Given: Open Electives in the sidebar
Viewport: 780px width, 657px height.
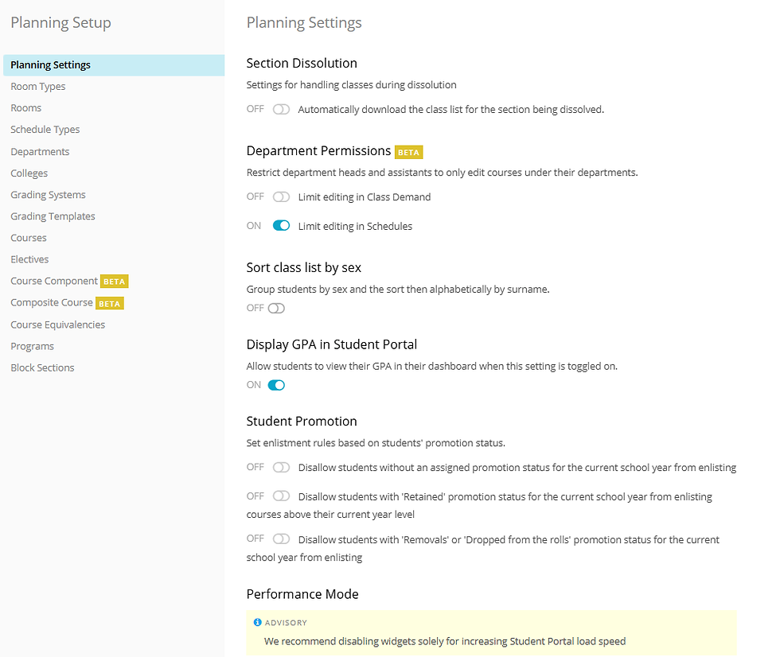Looking at the screenshot, I should pyautogui.click(x=29, y=259).
